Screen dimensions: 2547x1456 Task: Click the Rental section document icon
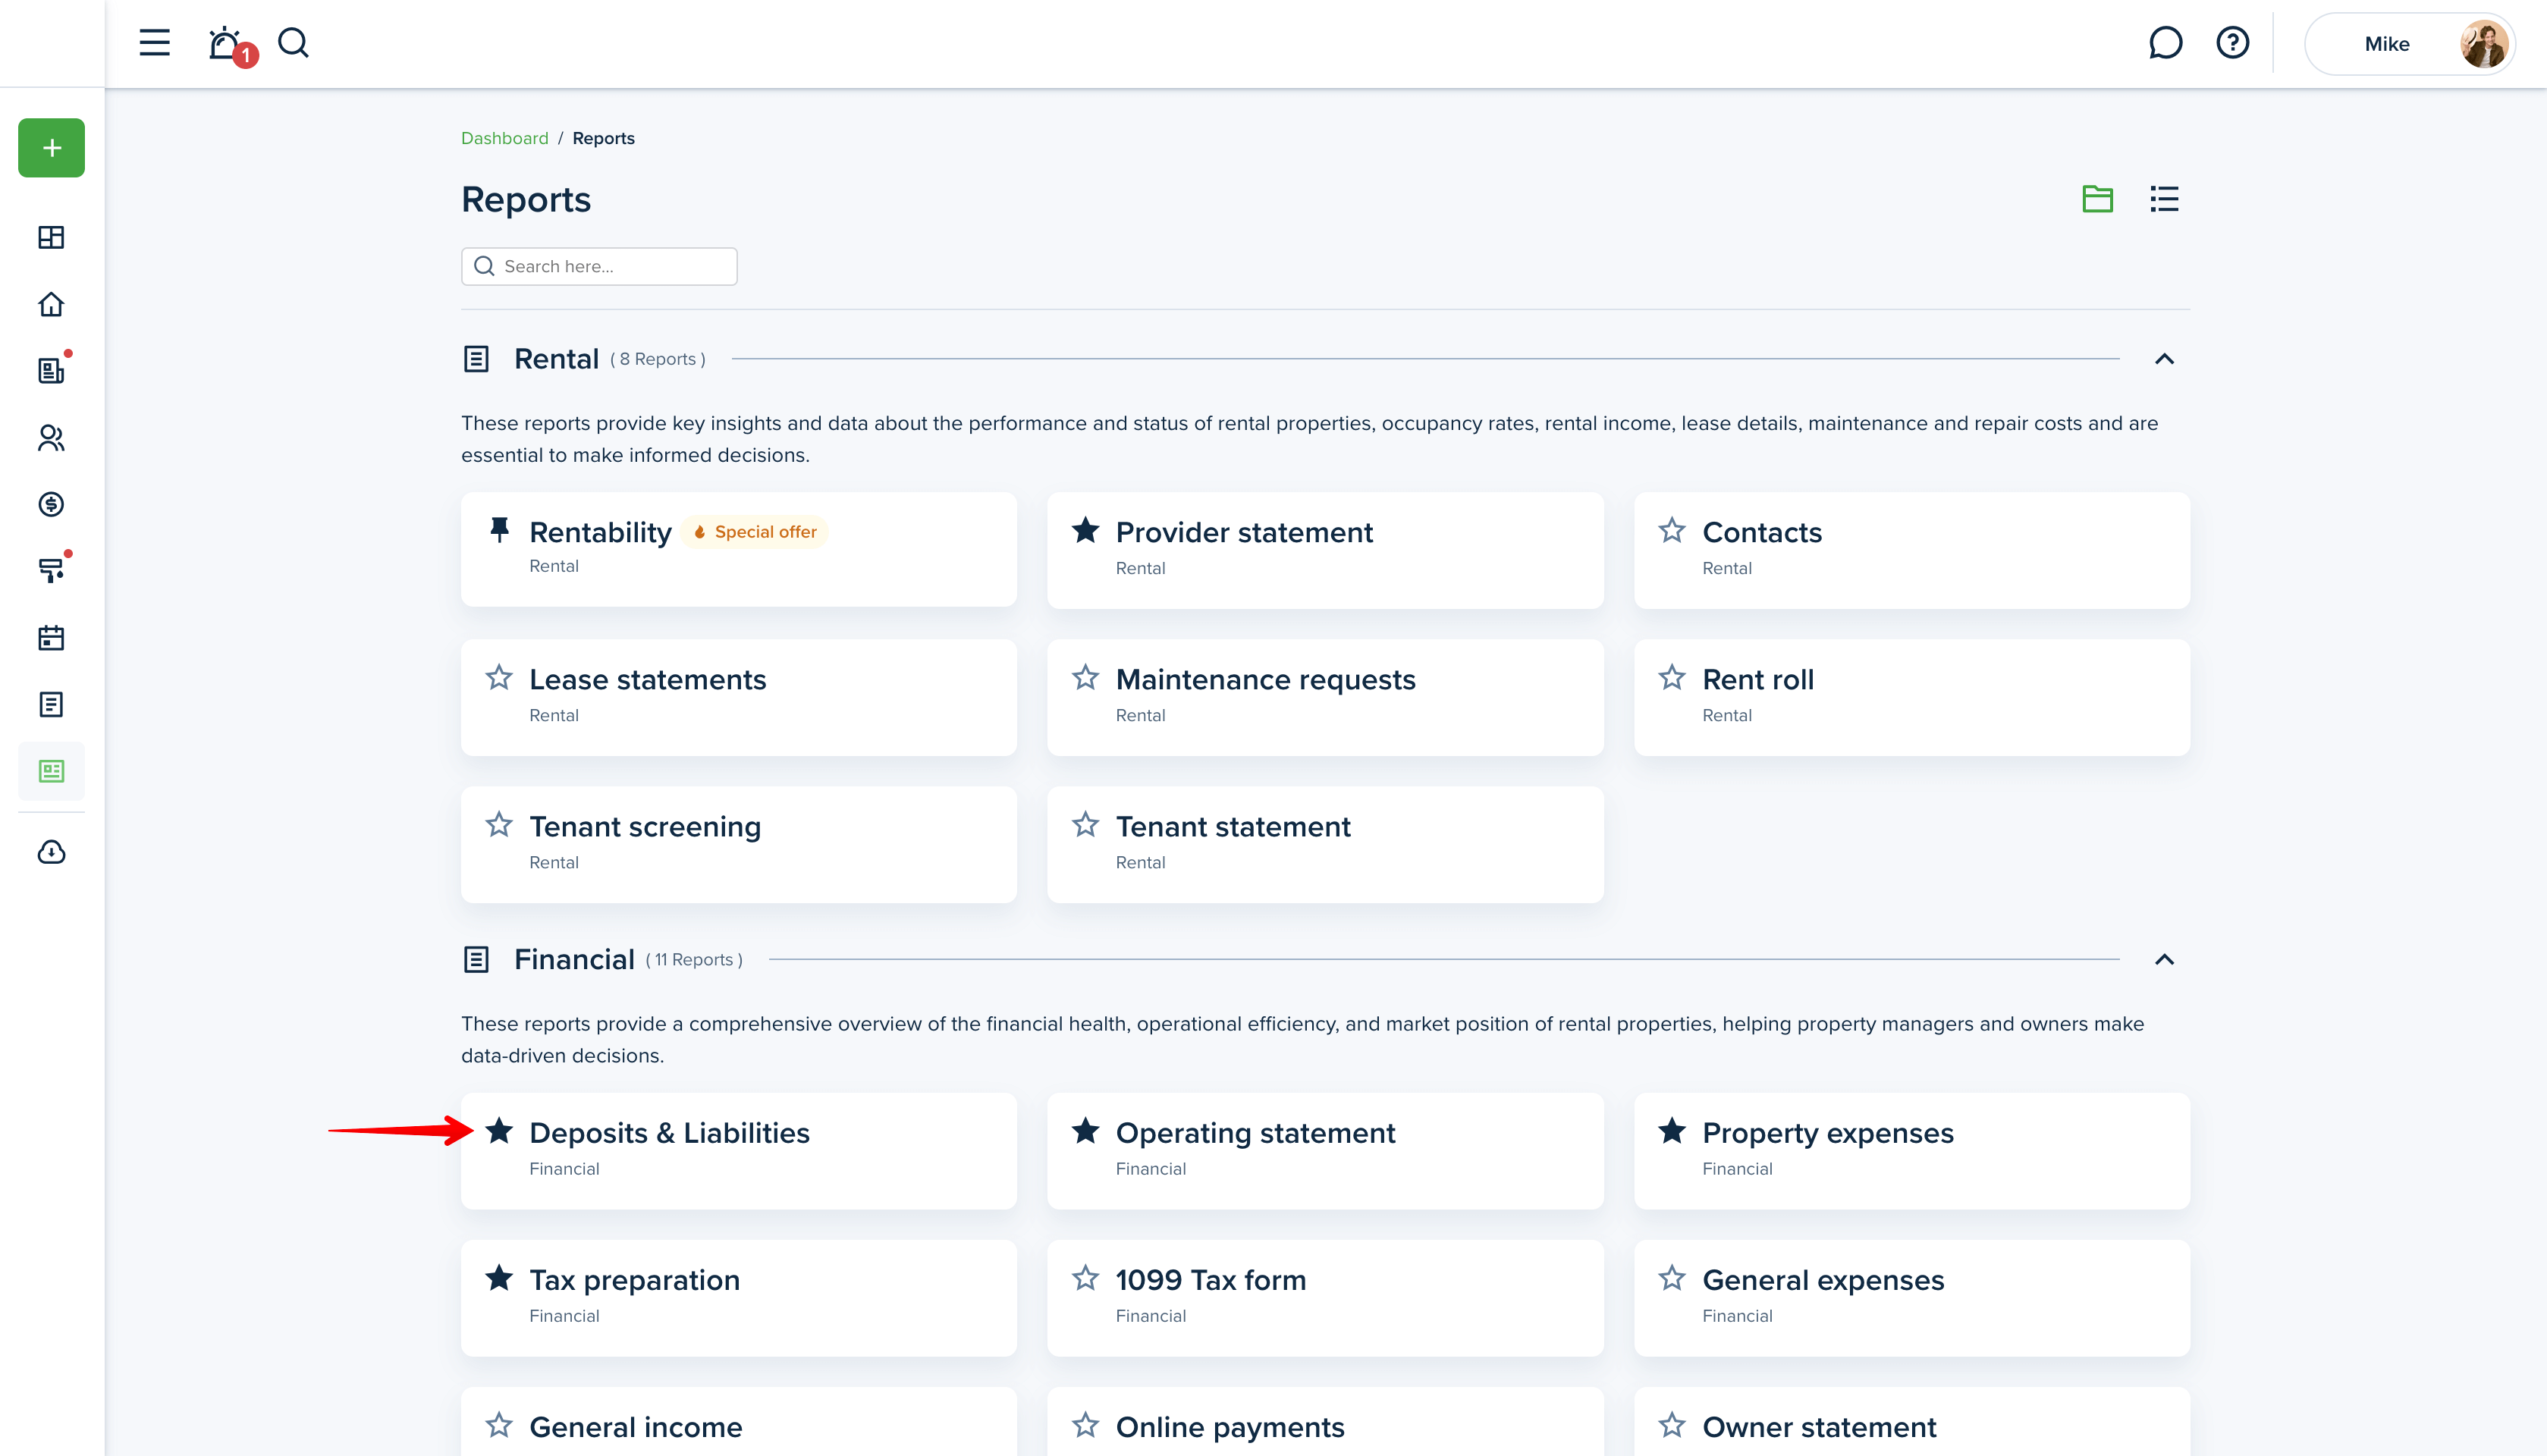tap(476, 359)
